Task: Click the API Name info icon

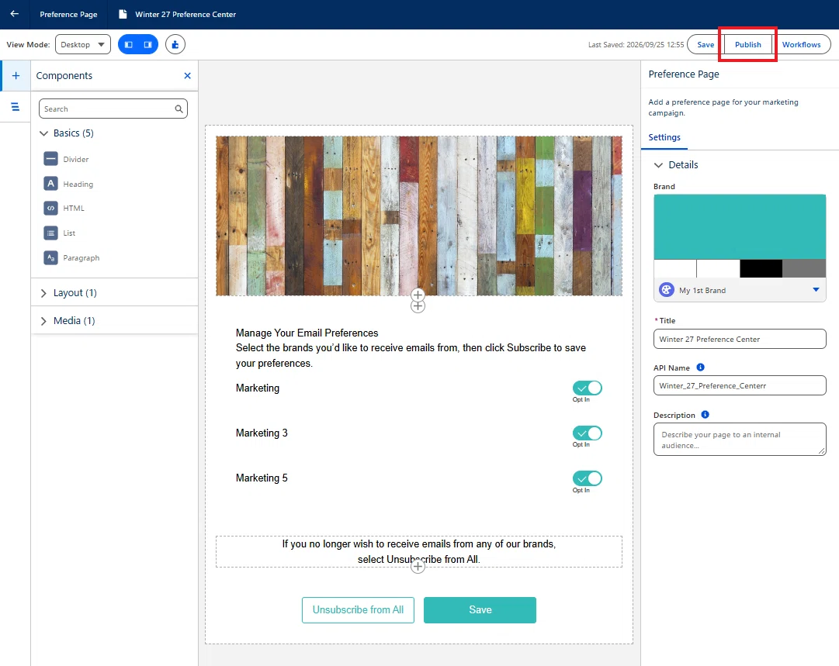Action: 700,368
